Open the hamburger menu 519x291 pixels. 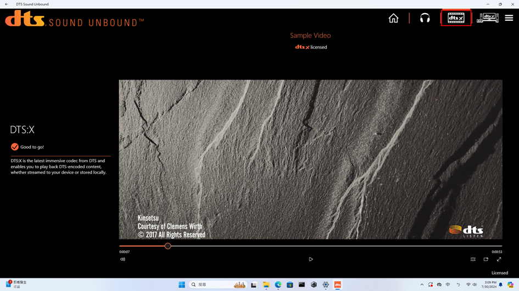(x=509, y=18)
